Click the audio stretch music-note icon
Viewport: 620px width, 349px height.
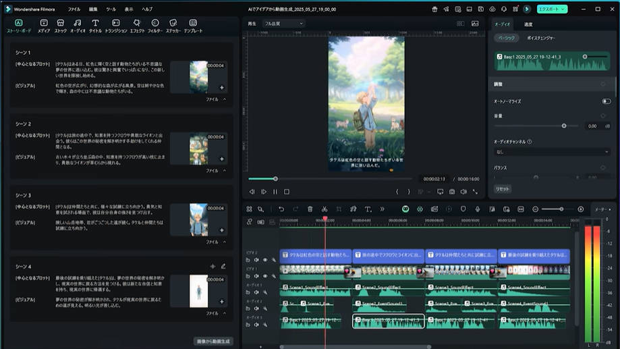tap(353, 209)
